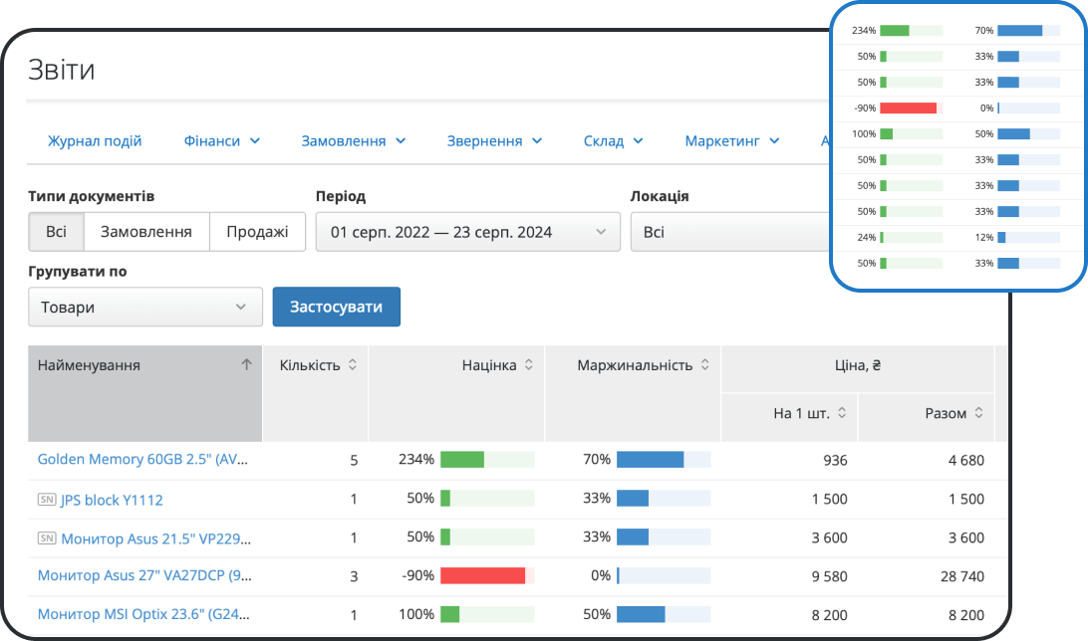Click sort icon beside На 1 шт.
The width and height of the screenshot is (1088, 641).
tap(842, 413)
